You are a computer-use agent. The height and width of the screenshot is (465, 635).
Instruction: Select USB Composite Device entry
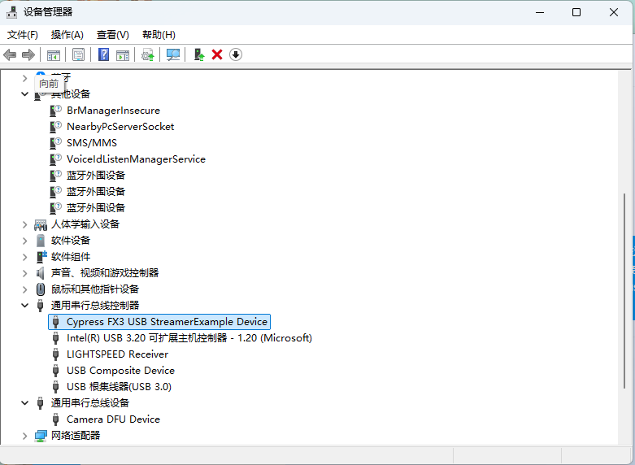tap(120, 371)
